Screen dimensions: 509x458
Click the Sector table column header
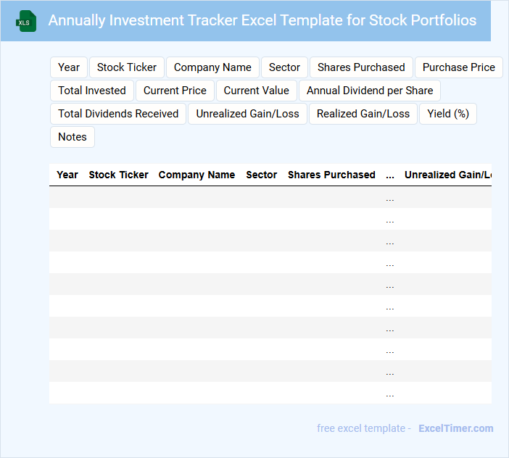[x=262, y=175]
